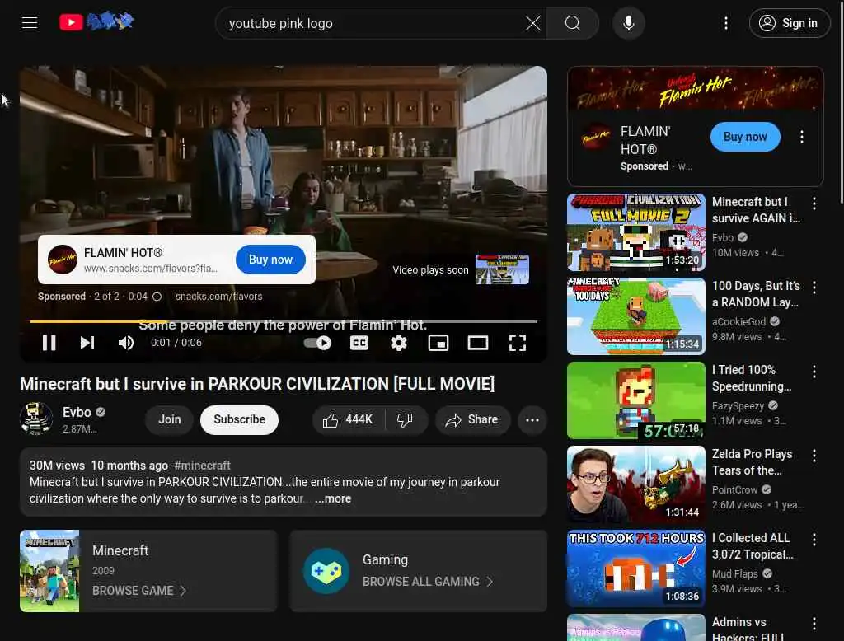Image resolution: width=844 pixels, height=641 pixels.
Task: Like the video with 444K
Action: [x=349, y=420]
